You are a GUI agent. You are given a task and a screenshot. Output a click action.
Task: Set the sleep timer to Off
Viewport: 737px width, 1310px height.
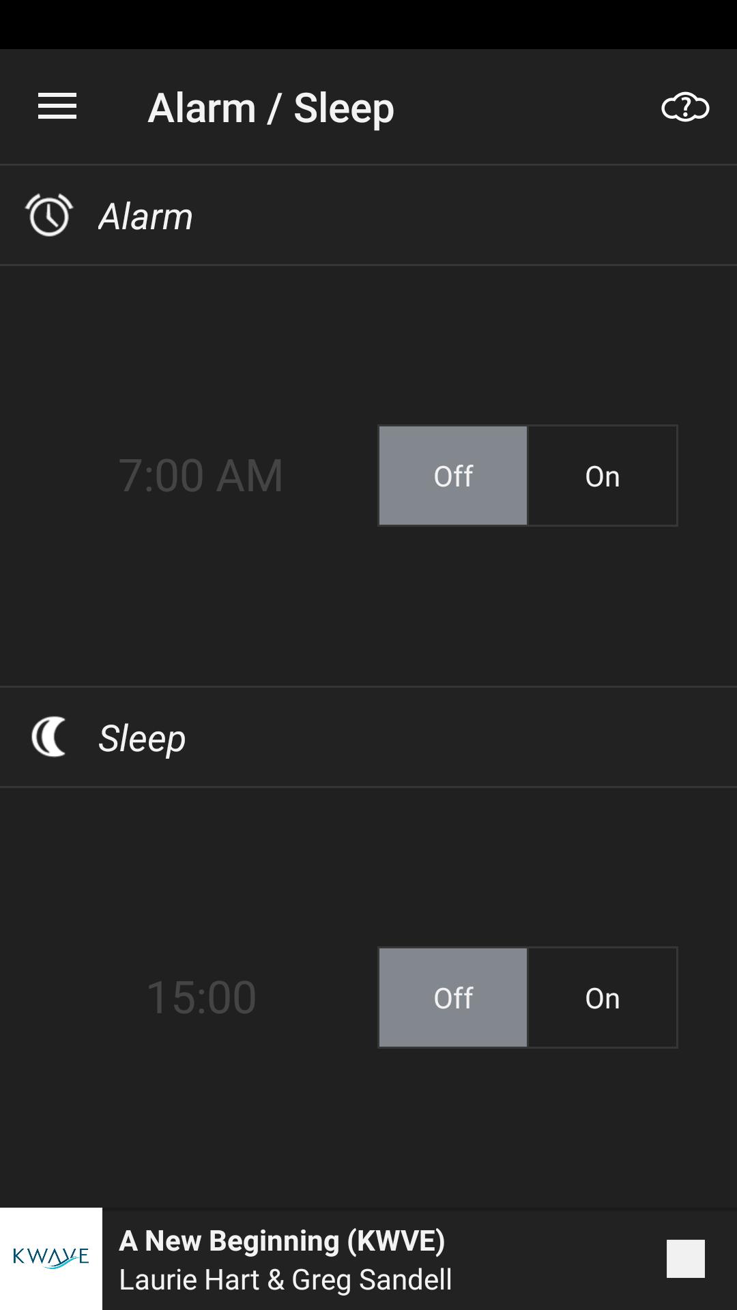(x=453, y=998)
